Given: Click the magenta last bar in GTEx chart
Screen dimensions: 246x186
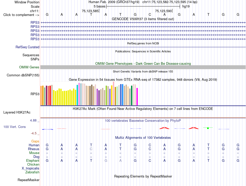Looking at the screenshot, I should pyautogui.click(x=137, y=96).
